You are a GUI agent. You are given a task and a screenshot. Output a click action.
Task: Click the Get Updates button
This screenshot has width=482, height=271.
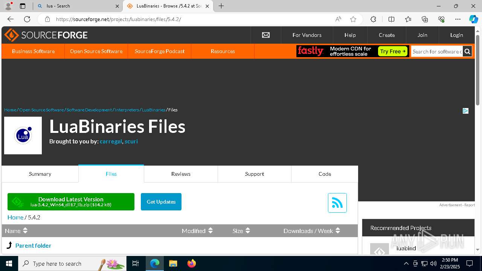[x=161, y=202]
